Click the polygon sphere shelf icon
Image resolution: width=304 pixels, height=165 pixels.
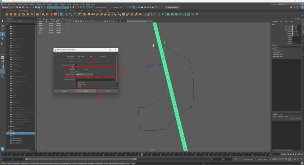tap(7, 14)
